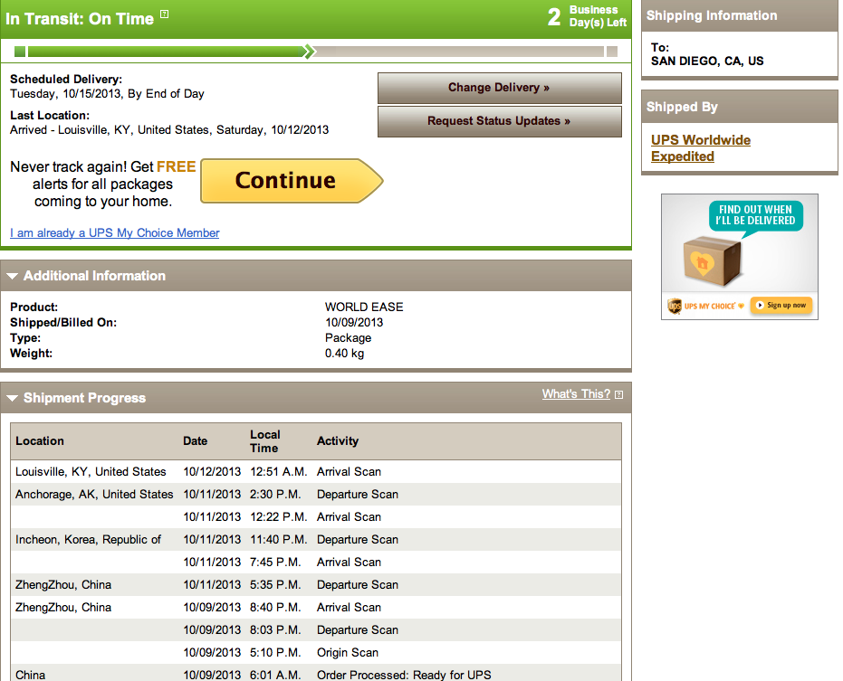Click the Change Delivery button

pyautogui.click(x=500, y=88)
